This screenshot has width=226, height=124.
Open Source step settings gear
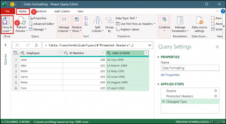[216, 91]
